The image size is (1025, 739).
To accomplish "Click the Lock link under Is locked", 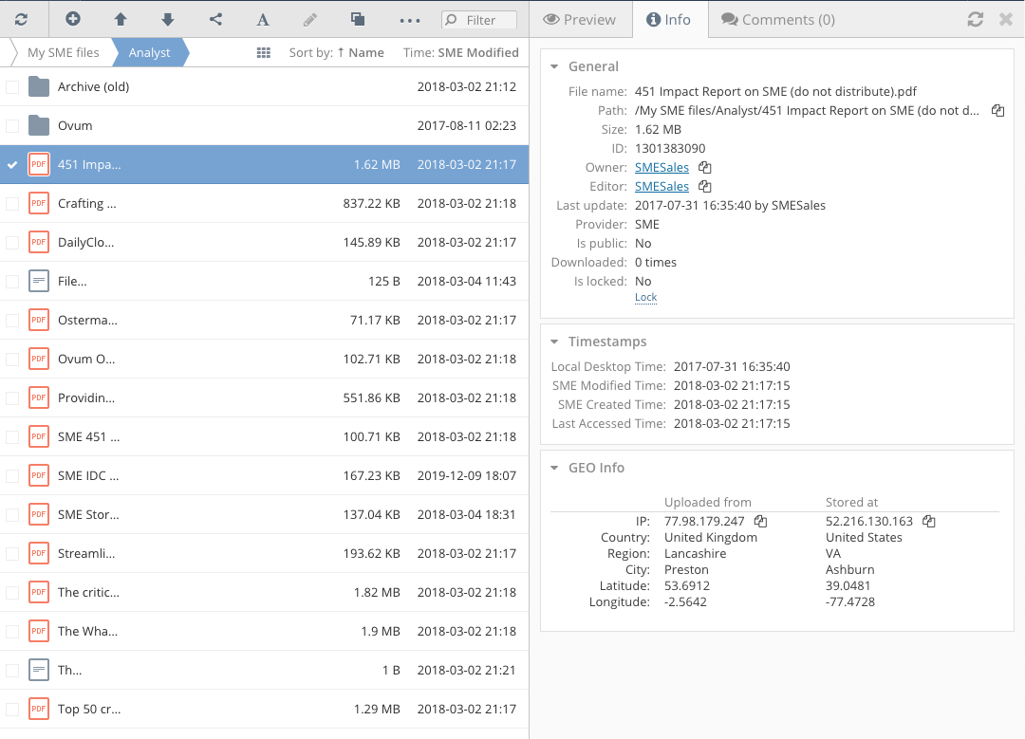I will tap(645, 298).
